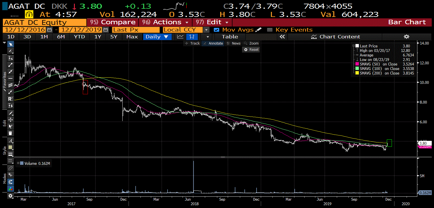The height and width of the screenshot is (208, 434).
Task: Select the 1D range tab
Action: point(11,37)
